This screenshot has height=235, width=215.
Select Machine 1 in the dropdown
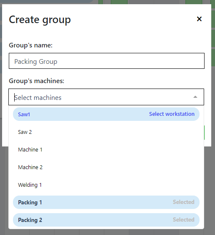pyautogui.click(x=106, y=149)
